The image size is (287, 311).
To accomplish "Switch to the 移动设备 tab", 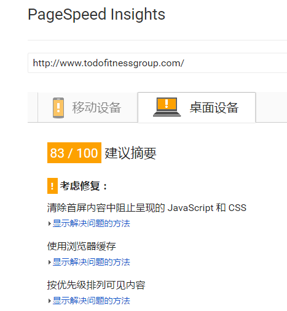I will (x=88, y=107).
